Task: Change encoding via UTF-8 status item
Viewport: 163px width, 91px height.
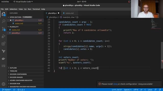Action: coord(136,90)
